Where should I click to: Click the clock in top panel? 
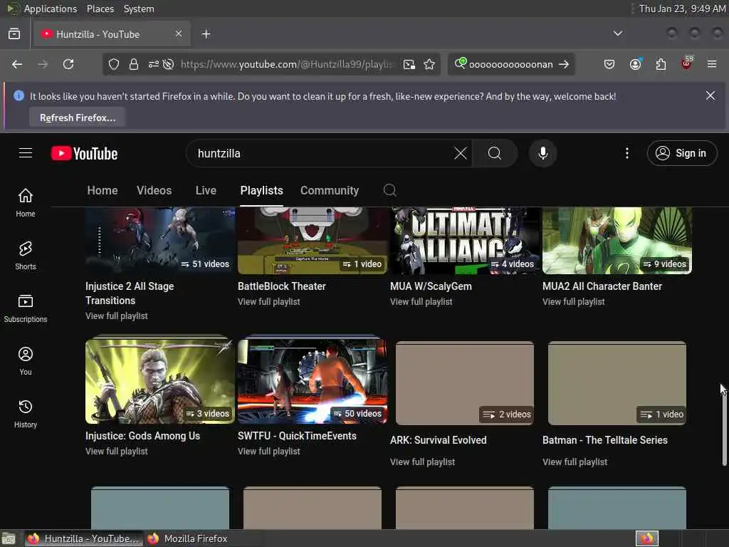pos(682,9)
